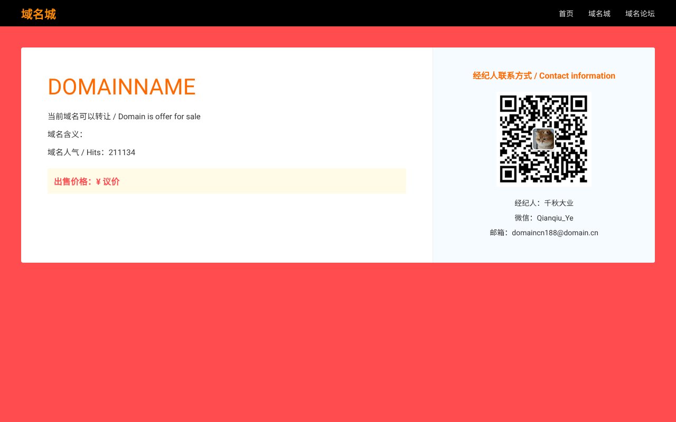Screen dimensions: 676x422
Task: Click the Hits count 211134
Action: pos(122,152)
